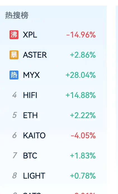Click the red 沸 badge next to XPL
Image resolution: width=118 pixels, height=194 pixels.
point(14,35)
